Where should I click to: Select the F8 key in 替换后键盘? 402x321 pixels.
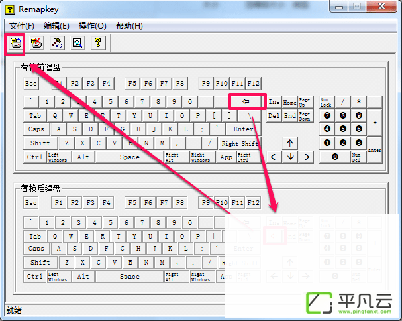(180, 203)
